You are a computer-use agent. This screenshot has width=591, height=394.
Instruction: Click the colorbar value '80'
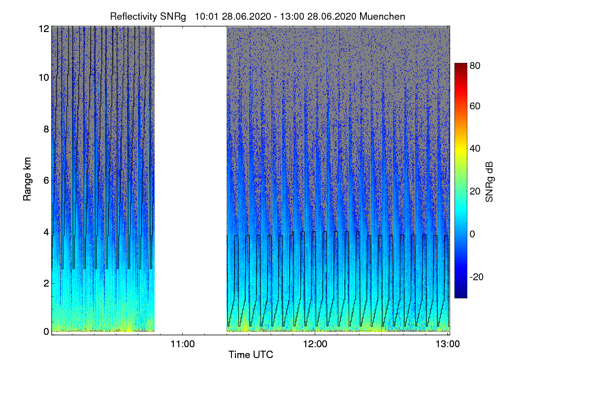pos(475,65)
